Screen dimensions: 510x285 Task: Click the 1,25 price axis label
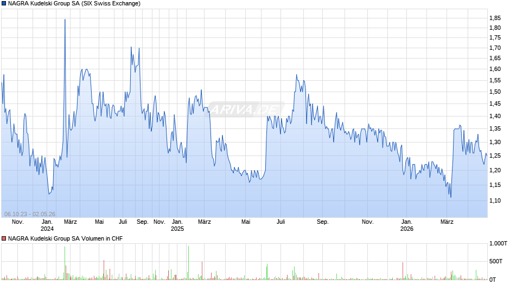[495, 156]
